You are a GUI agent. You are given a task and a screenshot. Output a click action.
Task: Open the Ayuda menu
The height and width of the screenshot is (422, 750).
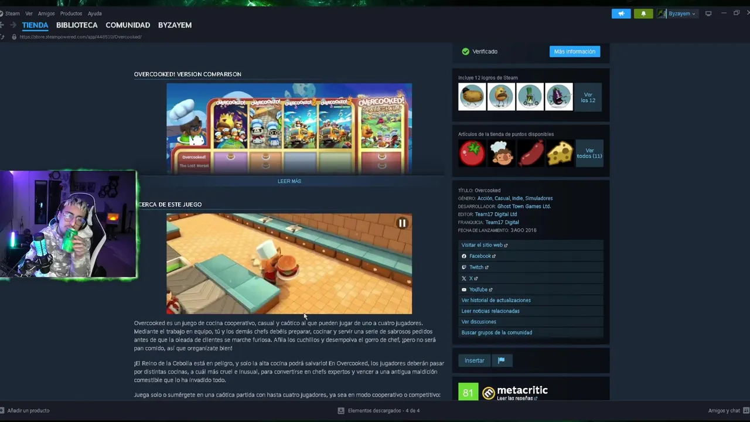point(94,13)
